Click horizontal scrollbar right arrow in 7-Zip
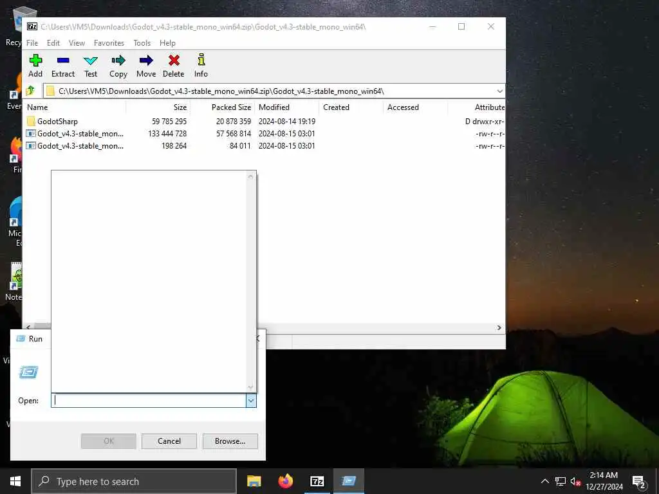659x494 pixels. [x=499, y=327]
